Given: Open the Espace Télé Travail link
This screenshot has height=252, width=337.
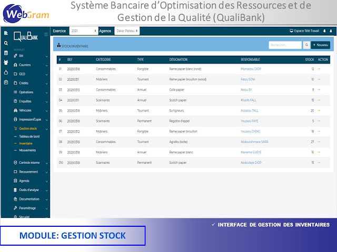Looking at the screenshot, I should pos(304,31).
